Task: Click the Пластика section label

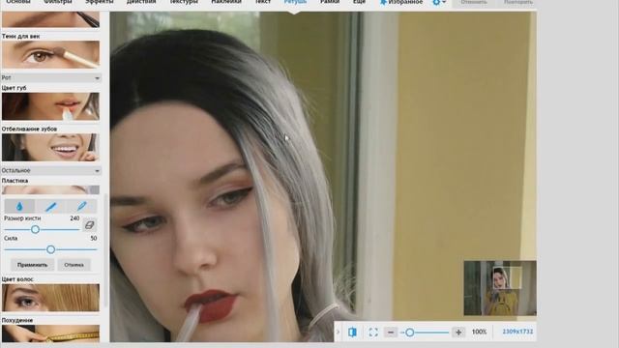Action: click(x=15, y=181)
